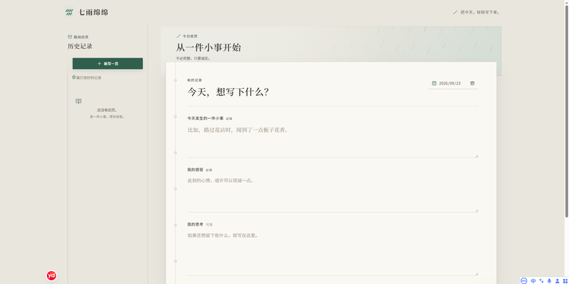This screenshot has height=284, width=569.
Task: Click the punctuation toggle in IME toolbar
Action: point(541,280)
